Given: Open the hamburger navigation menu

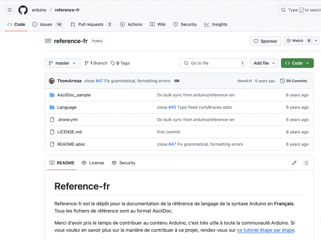Looking at the screenshot, I should tap(10, 10).
